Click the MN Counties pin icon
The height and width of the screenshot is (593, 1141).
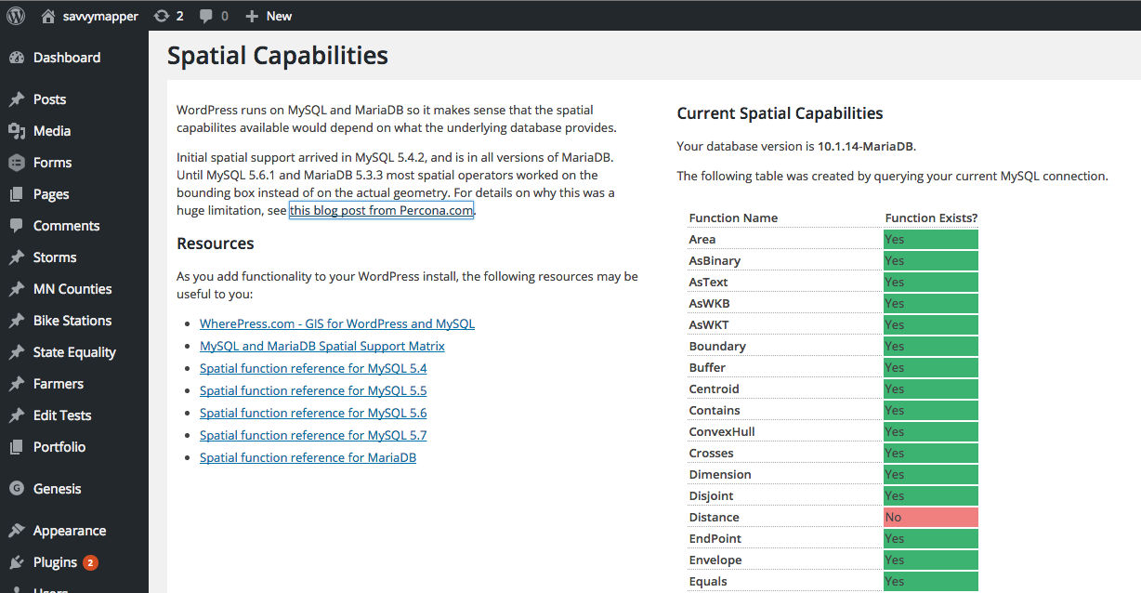[17, 289]
